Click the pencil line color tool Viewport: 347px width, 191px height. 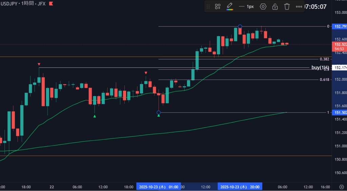[229, 5]
